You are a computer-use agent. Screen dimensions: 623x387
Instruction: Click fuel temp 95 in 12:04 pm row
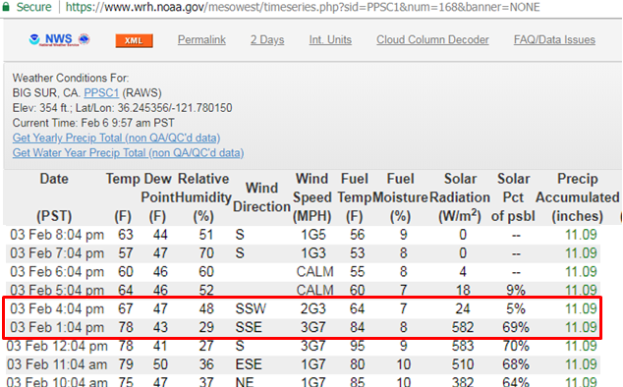[357, 346]
